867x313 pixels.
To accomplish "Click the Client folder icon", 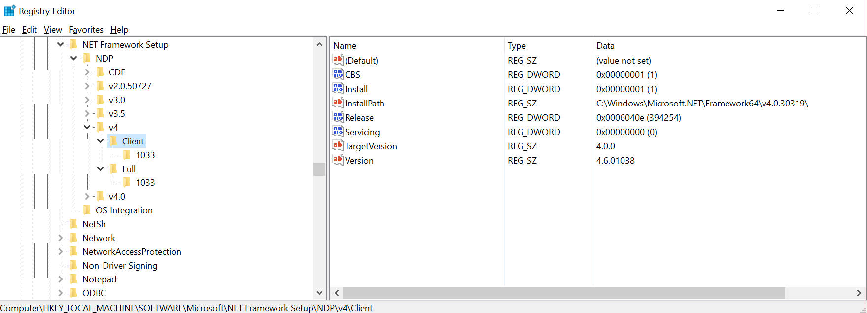I will (x=114, y=141).
